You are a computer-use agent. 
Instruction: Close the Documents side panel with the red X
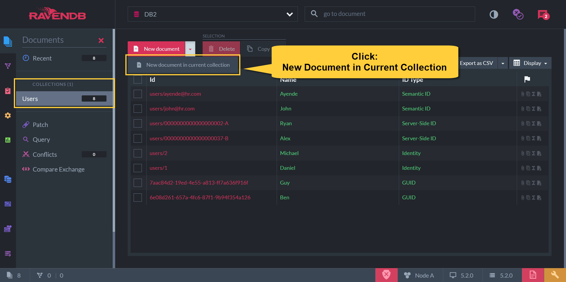(x=101, y=40)
